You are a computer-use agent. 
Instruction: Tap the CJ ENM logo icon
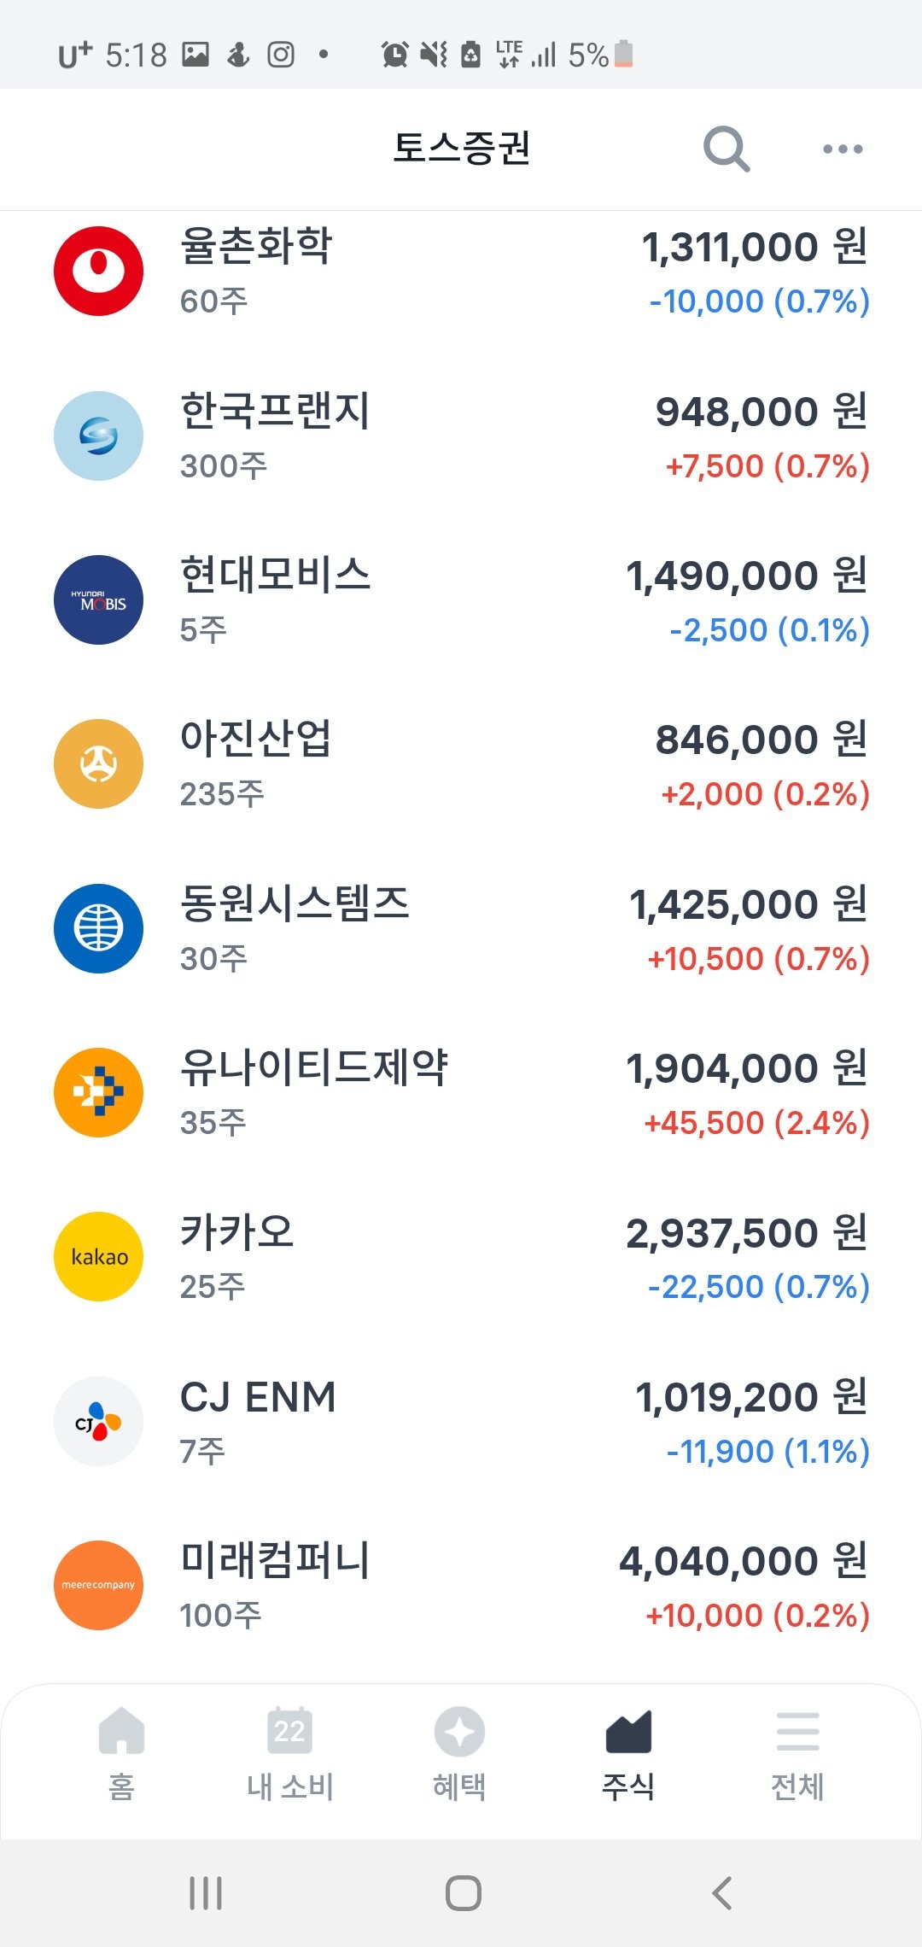click(98, 1421)
